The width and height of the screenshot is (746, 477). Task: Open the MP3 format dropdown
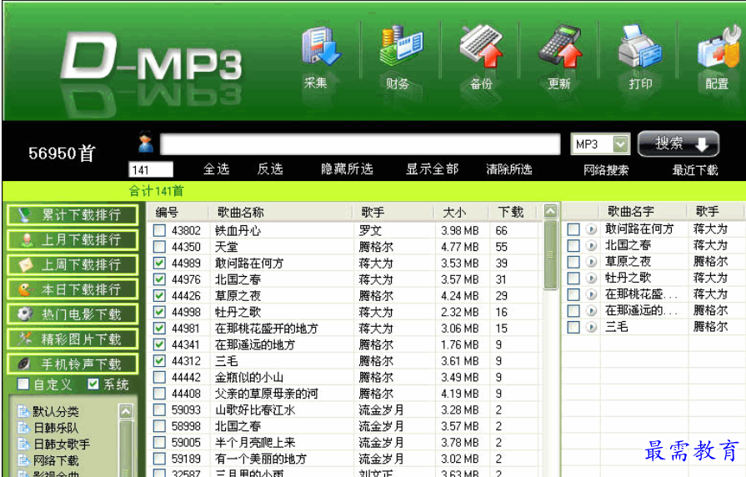coord(620,144)
